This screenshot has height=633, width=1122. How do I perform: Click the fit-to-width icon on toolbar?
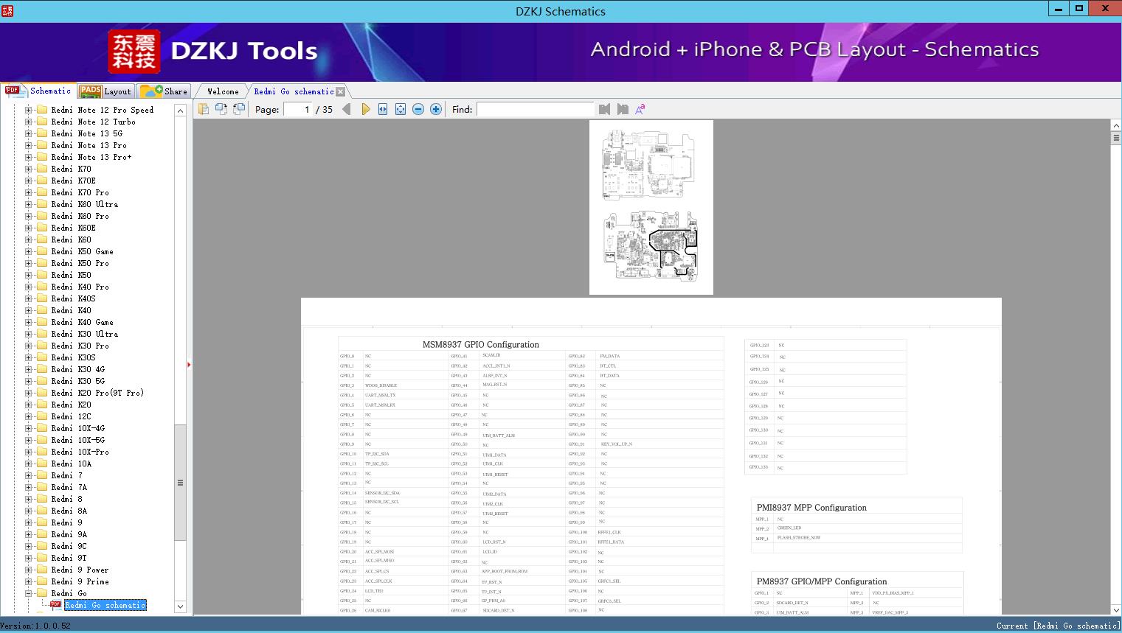pyautogui.click(x=383, y=108)
